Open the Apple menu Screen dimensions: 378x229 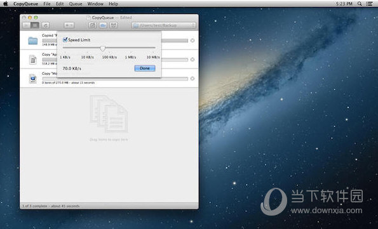pyautogui.click(x=5, y=4)
